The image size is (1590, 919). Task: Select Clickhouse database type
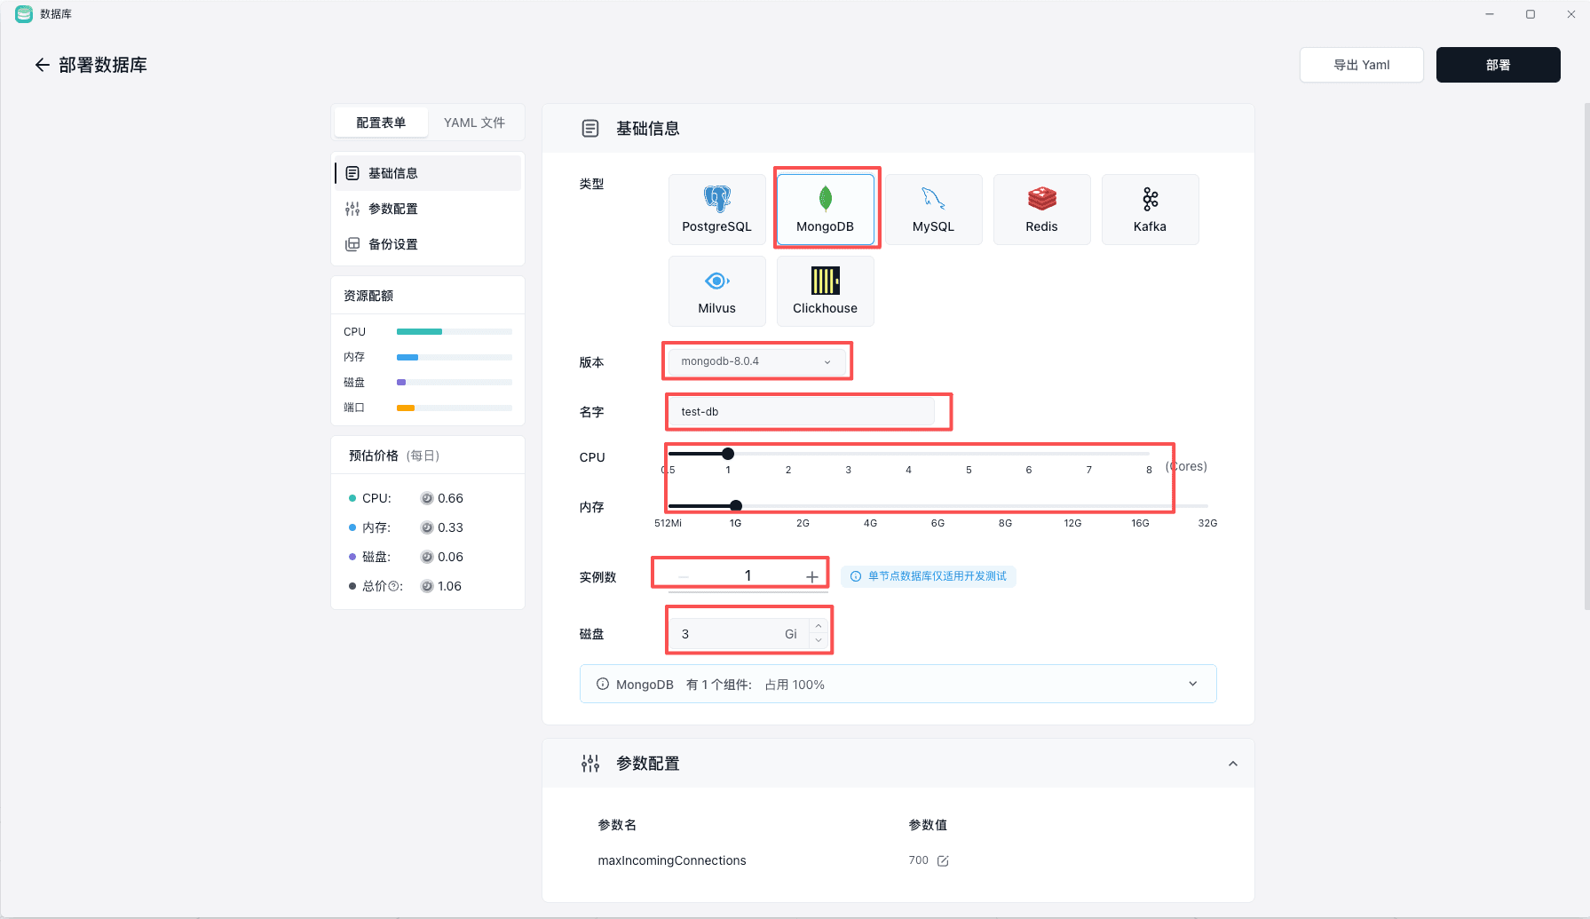coord(825,291)
